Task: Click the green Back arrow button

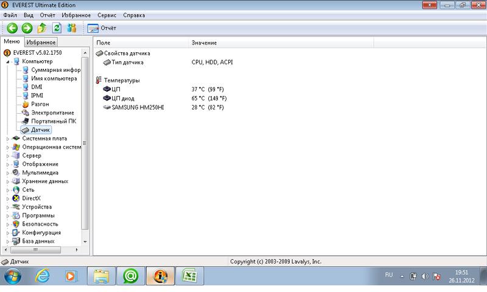Action: tap(12, 28)
